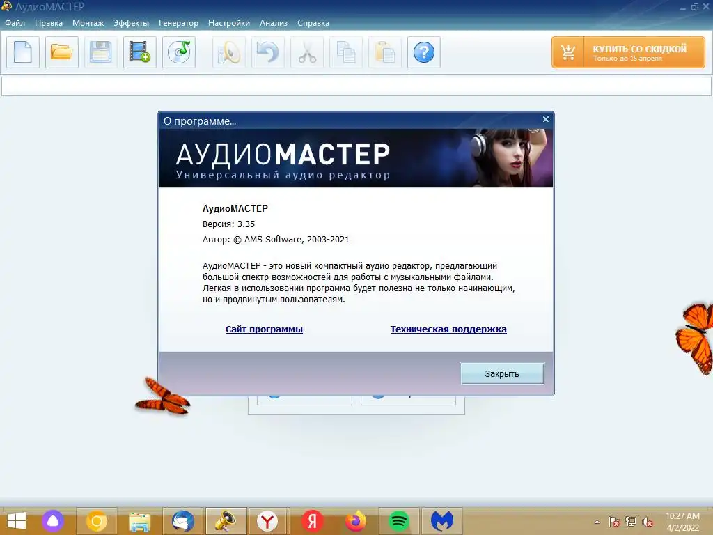Viewport: 713px width, 535px height.
Task: Save with the floppy disk icon
Action: 100,52
